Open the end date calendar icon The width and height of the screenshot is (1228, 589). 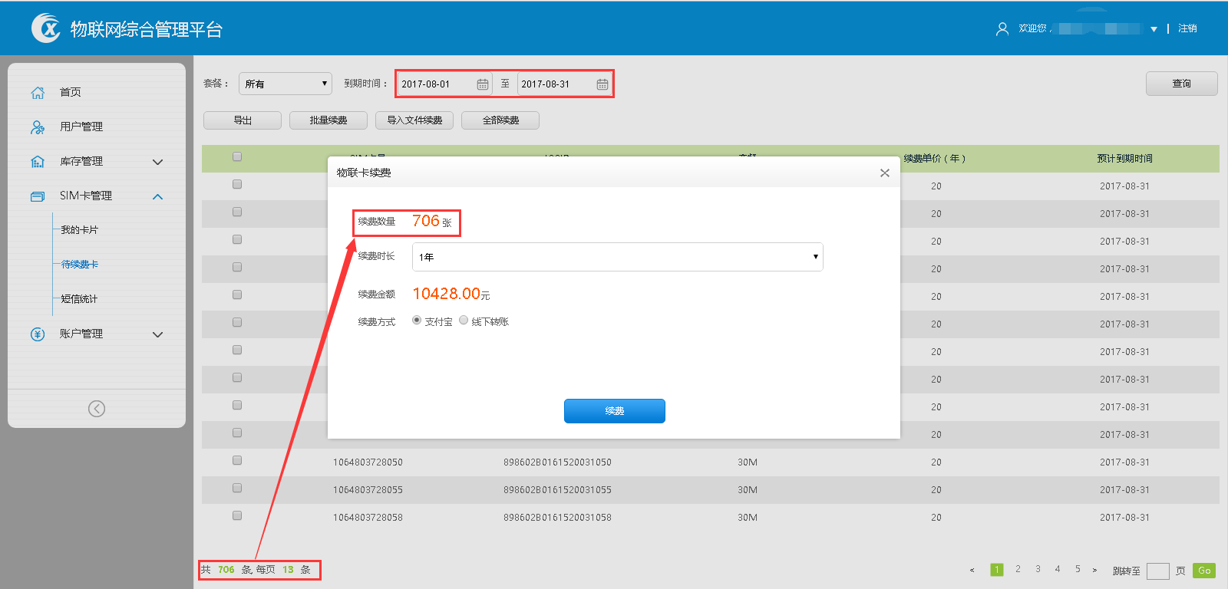[x=602, y=84]
